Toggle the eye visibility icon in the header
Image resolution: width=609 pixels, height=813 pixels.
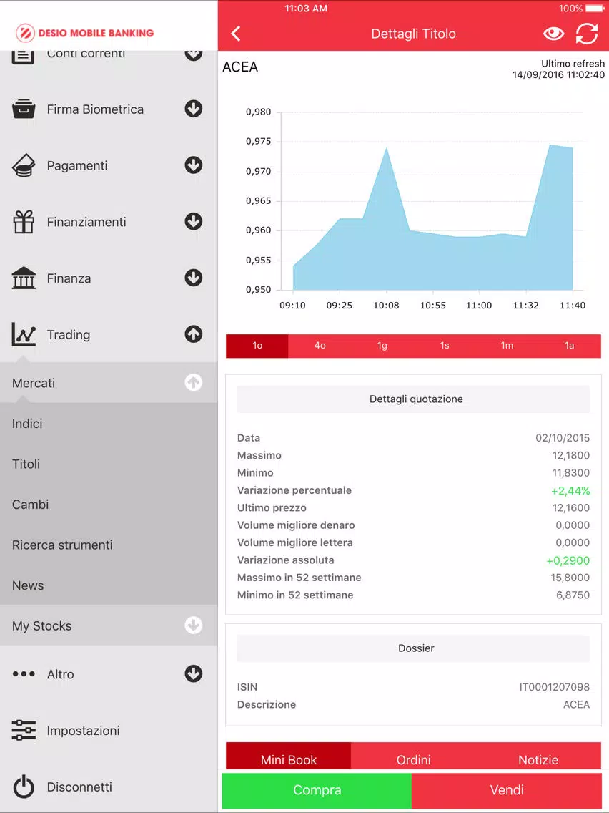(x=553, y=34)
